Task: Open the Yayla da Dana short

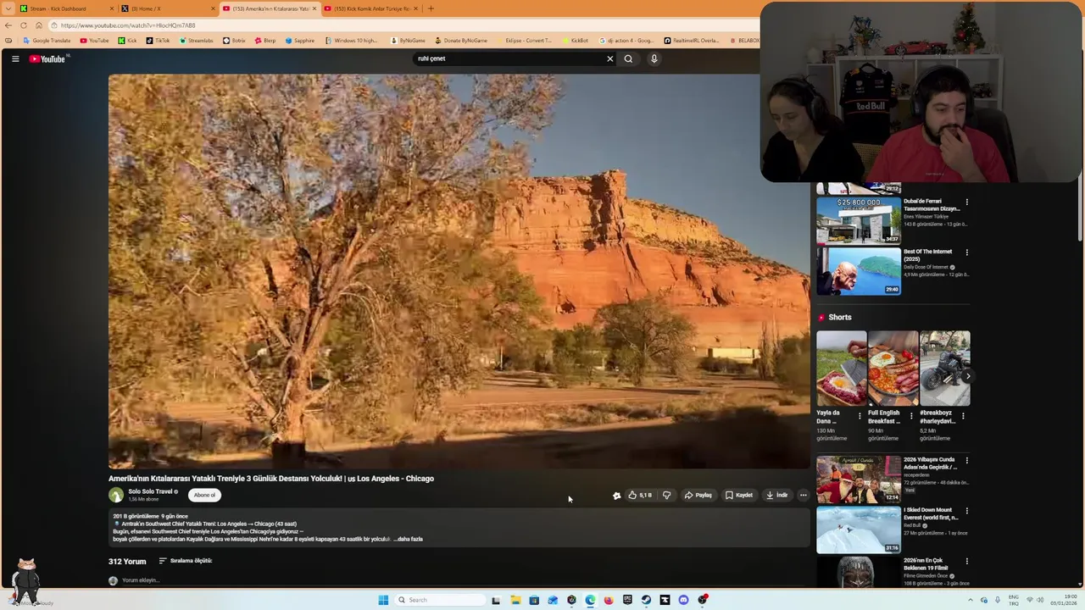Action: (x=841, y=369)
